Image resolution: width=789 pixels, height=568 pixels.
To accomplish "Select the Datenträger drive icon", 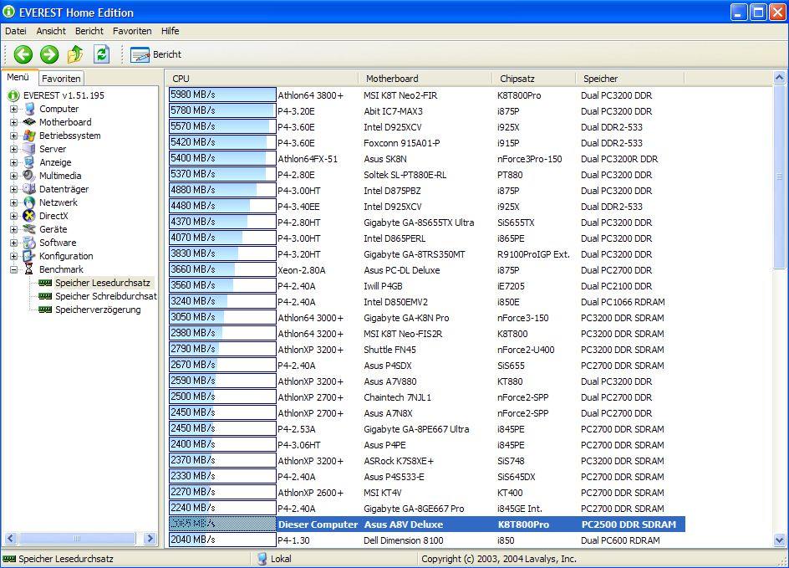I will point(30,189).
